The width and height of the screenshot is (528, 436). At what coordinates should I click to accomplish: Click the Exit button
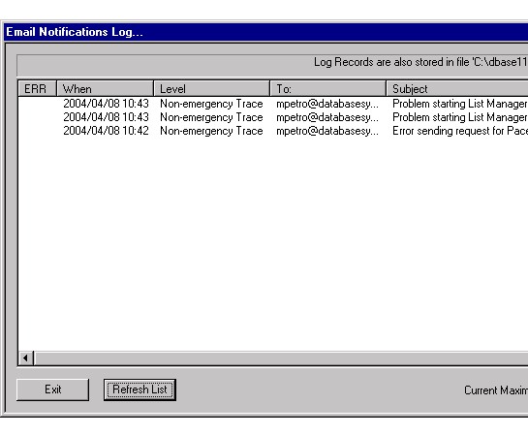(53, 389)
